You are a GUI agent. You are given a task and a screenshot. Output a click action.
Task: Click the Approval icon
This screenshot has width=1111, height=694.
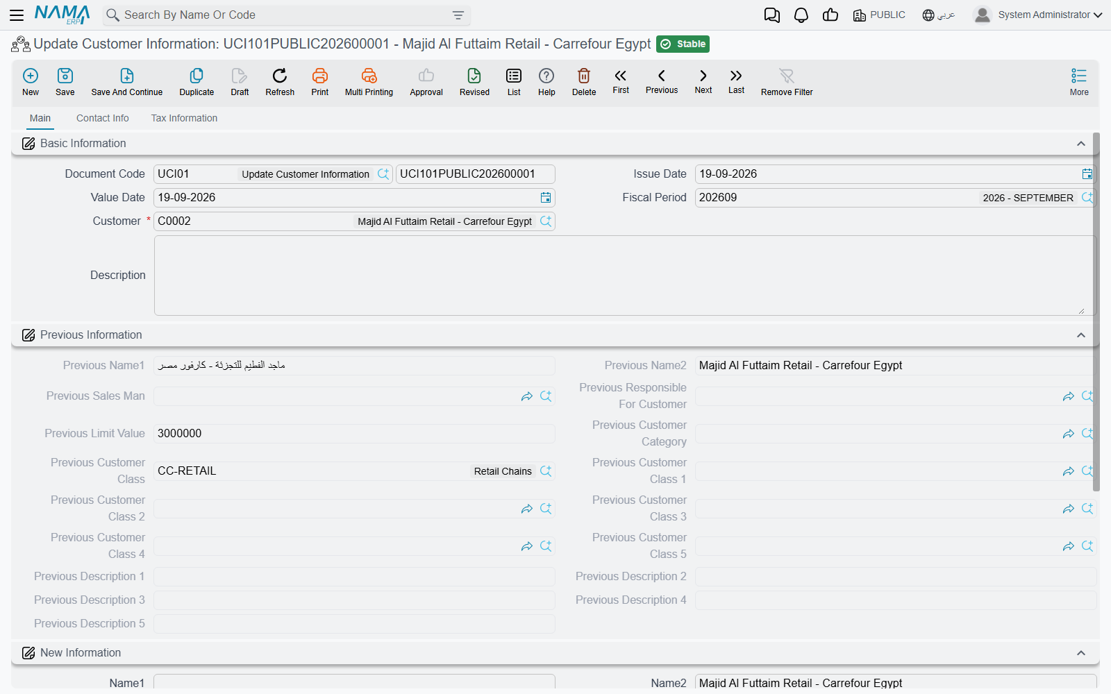click(x=426, y=82)
